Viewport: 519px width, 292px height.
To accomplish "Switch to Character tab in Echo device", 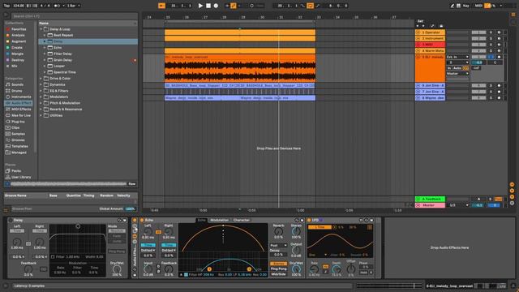I will point(242,220).
